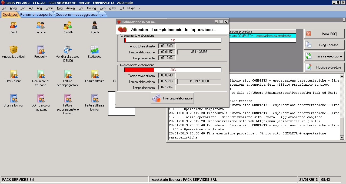Open Vendita alla cassa (DEMO) icon

(x=68, y=54)
